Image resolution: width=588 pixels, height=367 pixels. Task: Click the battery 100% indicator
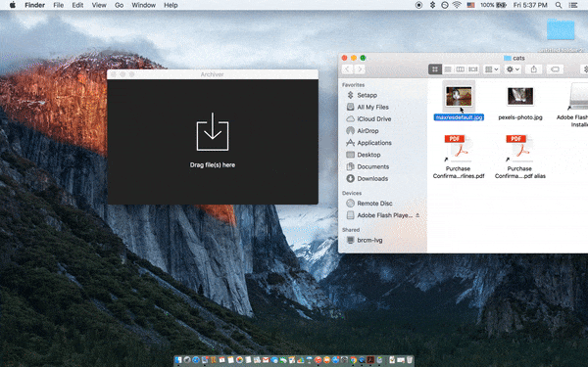coord(494,5)
